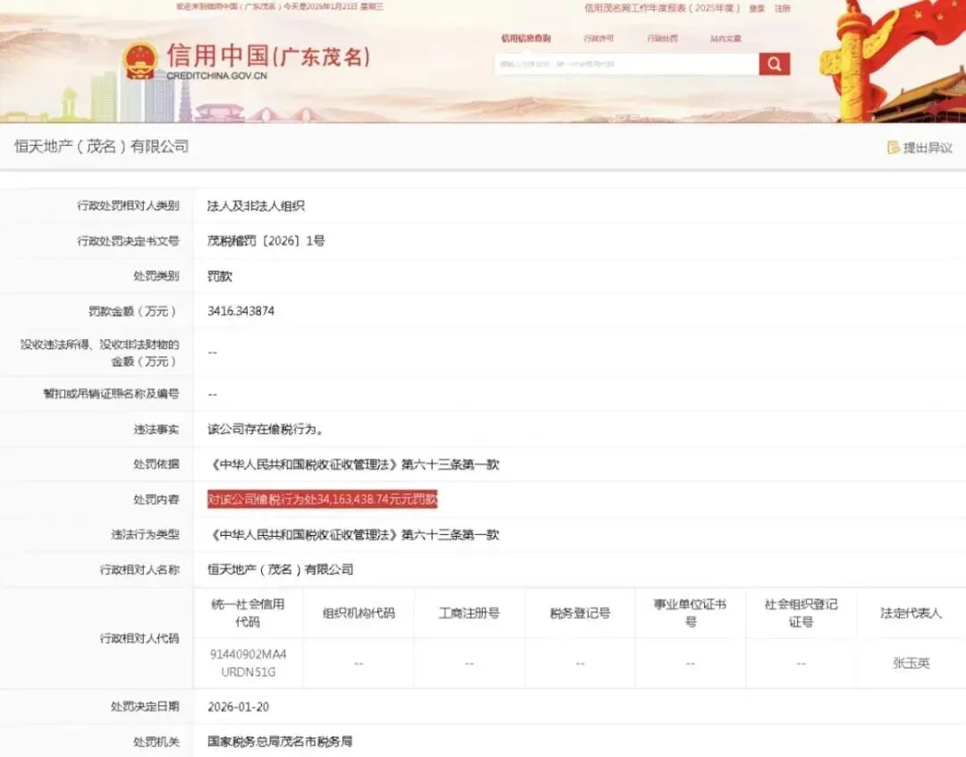966x757 pixels.
Task: Click the 税务登记号 column header
Action: pos(580,613)
